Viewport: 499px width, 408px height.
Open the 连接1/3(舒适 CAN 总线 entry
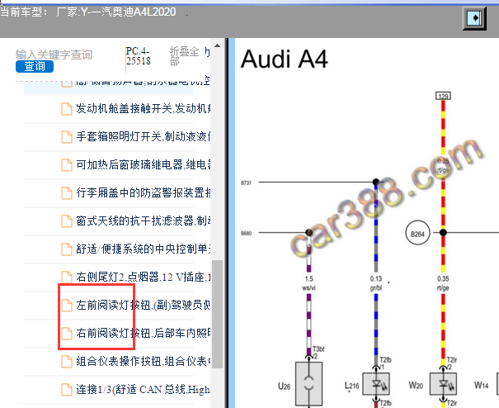[x=144, y=389]
